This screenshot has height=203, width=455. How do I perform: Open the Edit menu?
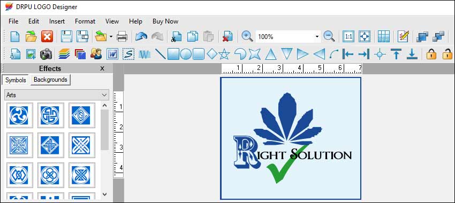34,21
